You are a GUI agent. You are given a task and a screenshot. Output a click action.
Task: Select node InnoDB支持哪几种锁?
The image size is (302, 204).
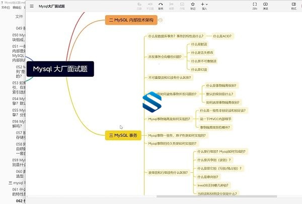213,185
